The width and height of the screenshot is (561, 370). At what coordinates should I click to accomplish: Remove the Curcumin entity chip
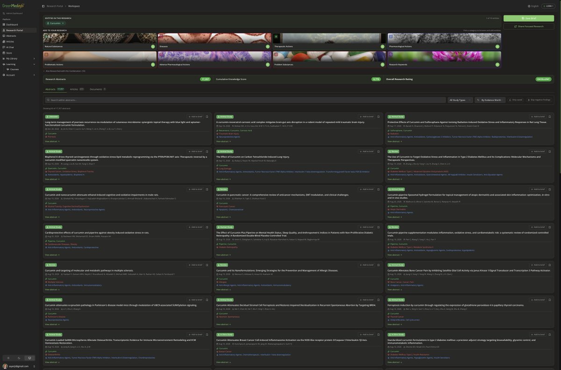click(63, 23)
